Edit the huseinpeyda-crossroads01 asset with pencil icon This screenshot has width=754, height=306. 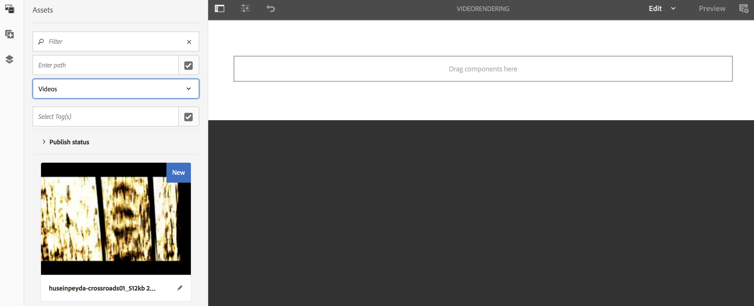[180, 288]
